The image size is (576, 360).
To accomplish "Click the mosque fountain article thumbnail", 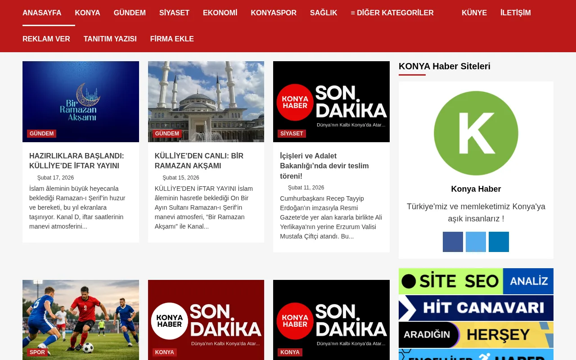I will click(x=206, y=102).
